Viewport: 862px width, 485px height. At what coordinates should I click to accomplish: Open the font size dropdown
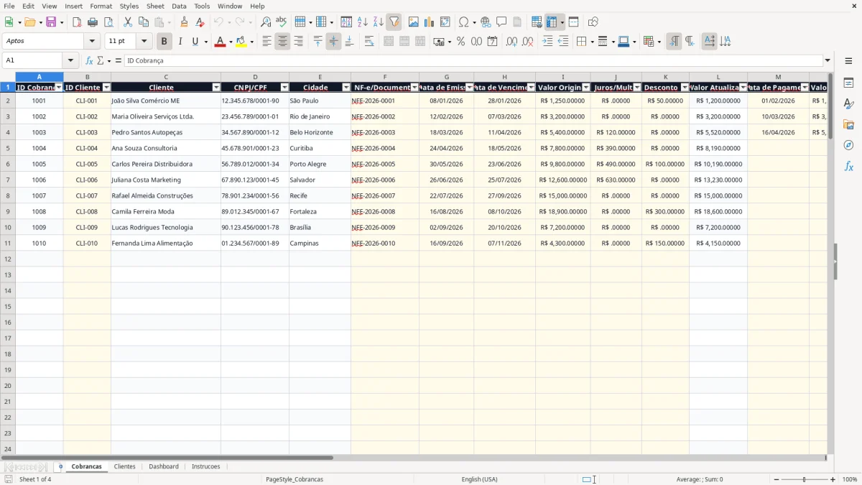pyautogui.click(x=144, y=42)
